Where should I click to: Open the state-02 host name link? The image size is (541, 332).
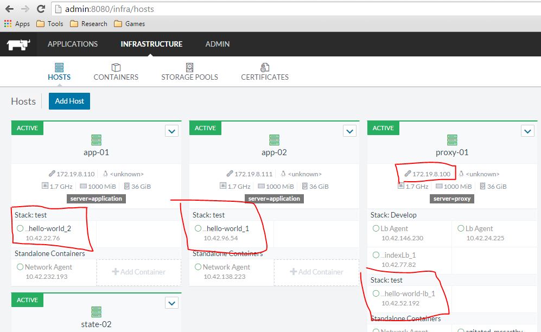pos(96,324)
